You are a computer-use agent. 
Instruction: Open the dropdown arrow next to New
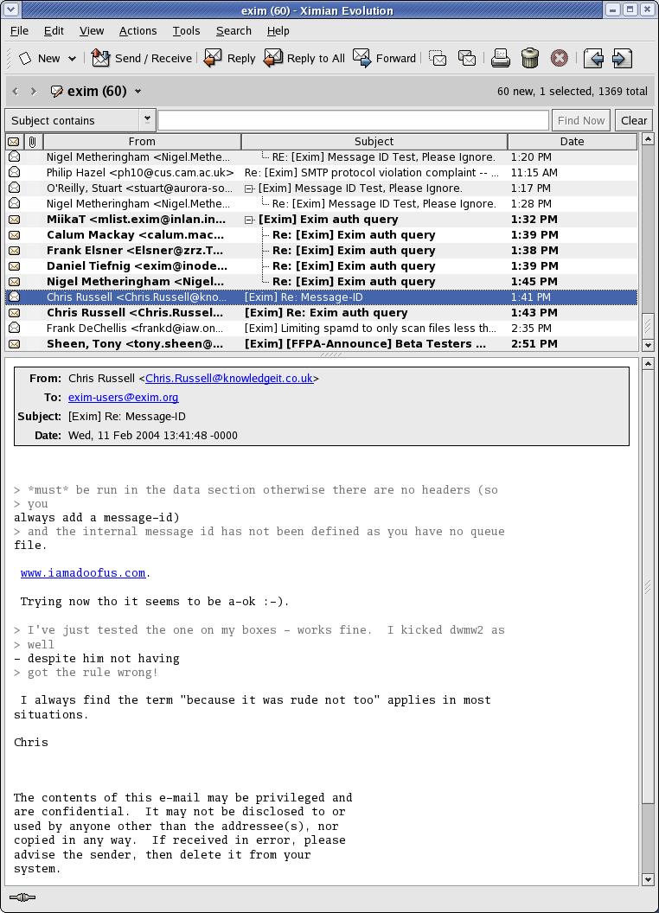pos(72,59)
